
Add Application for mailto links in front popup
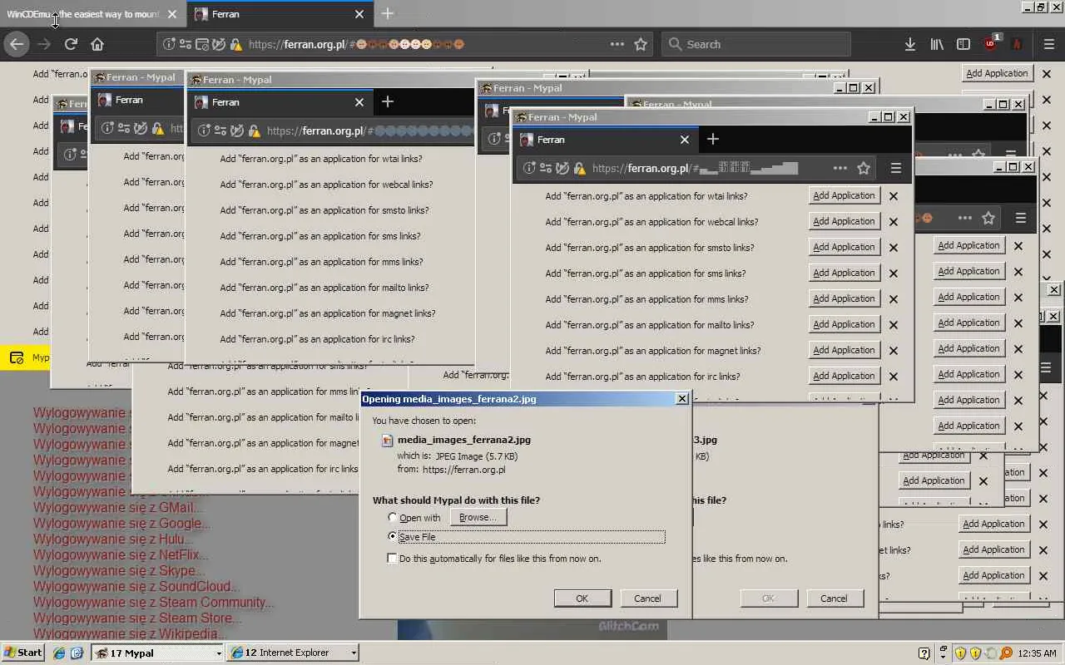[x=844, y=325]
